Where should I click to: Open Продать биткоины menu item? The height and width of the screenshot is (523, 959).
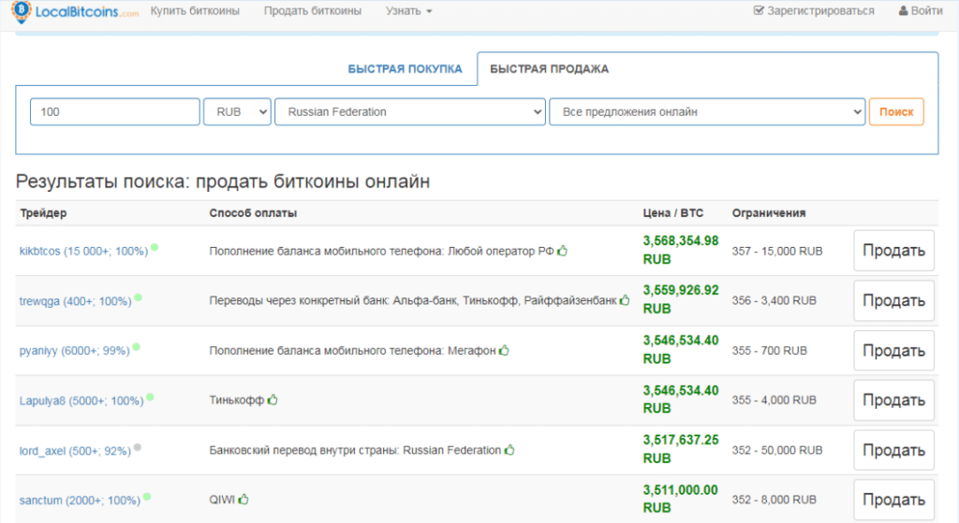click(313, 11)
